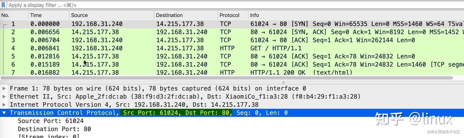Collapse the Transmission Control Protocol section
Screen dimensions: 464x138
pos(4,113)
